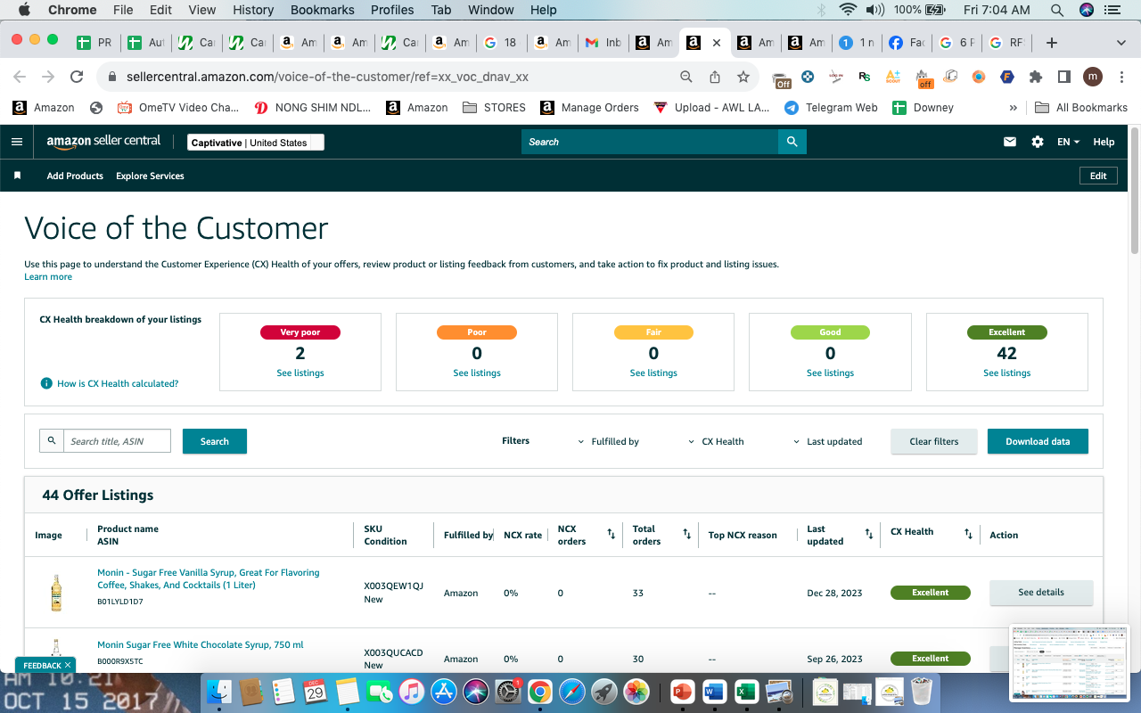Sort by Total orders column arrows

pyautogui.click(x=687, y=534)
